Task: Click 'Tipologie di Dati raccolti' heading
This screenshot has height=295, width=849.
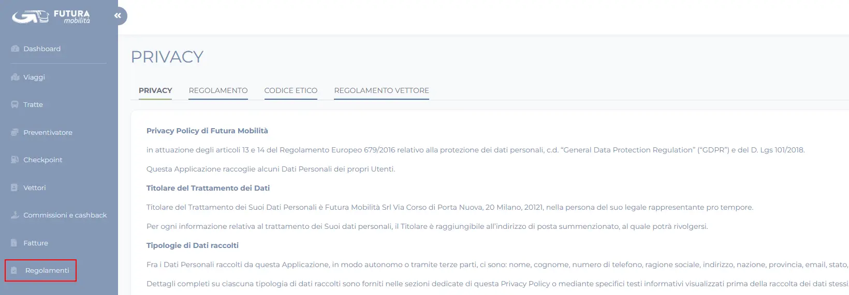Action: [x=193, y=245]
